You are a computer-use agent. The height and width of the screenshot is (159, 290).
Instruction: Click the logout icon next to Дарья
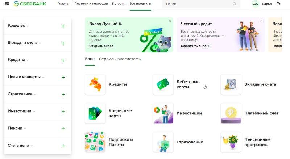(278, 4)
